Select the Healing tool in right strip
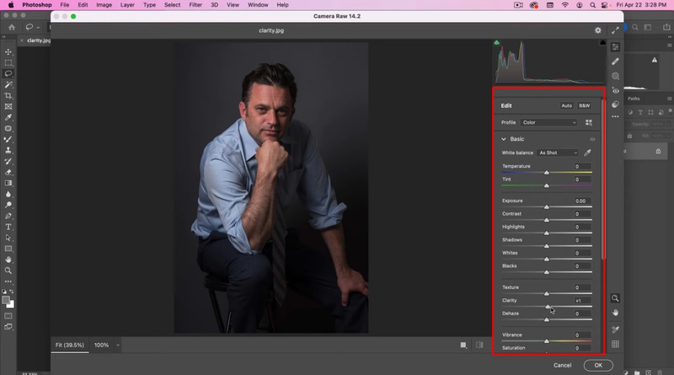674x375 pixels. [x=616, y=62]
